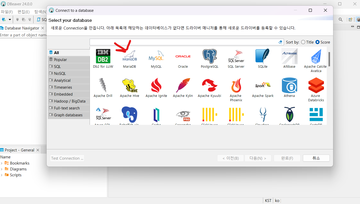This screenshot has width=360, height=204.
Task: Open the main window search magnifier
Action: [x=341, y=19]
